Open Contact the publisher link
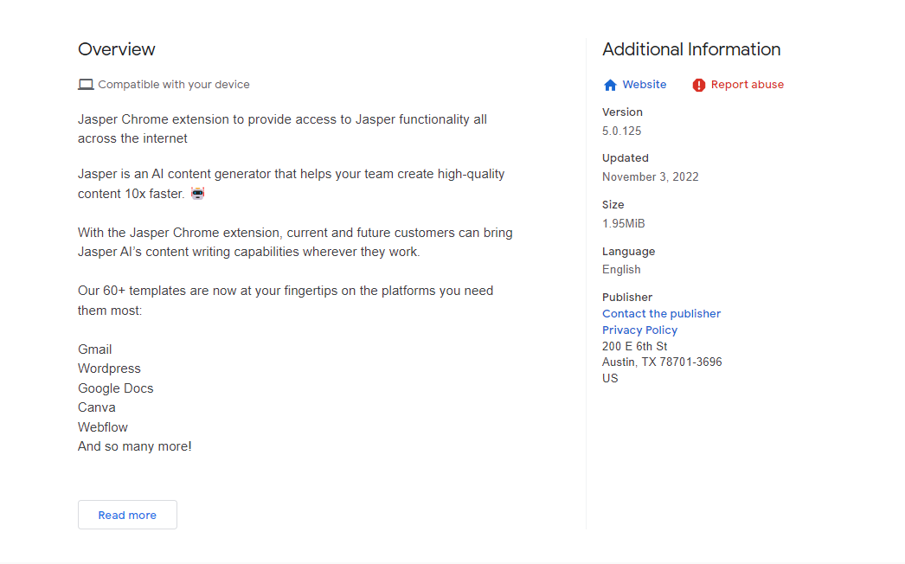 coord(661,314)
